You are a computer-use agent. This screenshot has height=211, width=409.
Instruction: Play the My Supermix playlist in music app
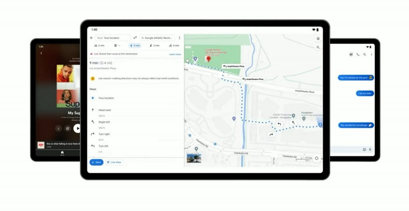tap(77, 128)
